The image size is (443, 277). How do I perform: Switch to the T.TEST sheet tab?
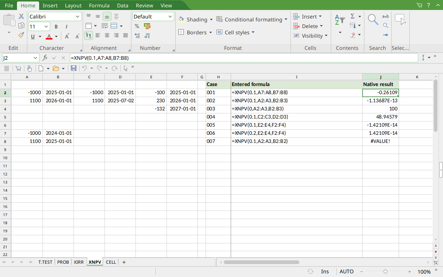click(x=45, y=262)
